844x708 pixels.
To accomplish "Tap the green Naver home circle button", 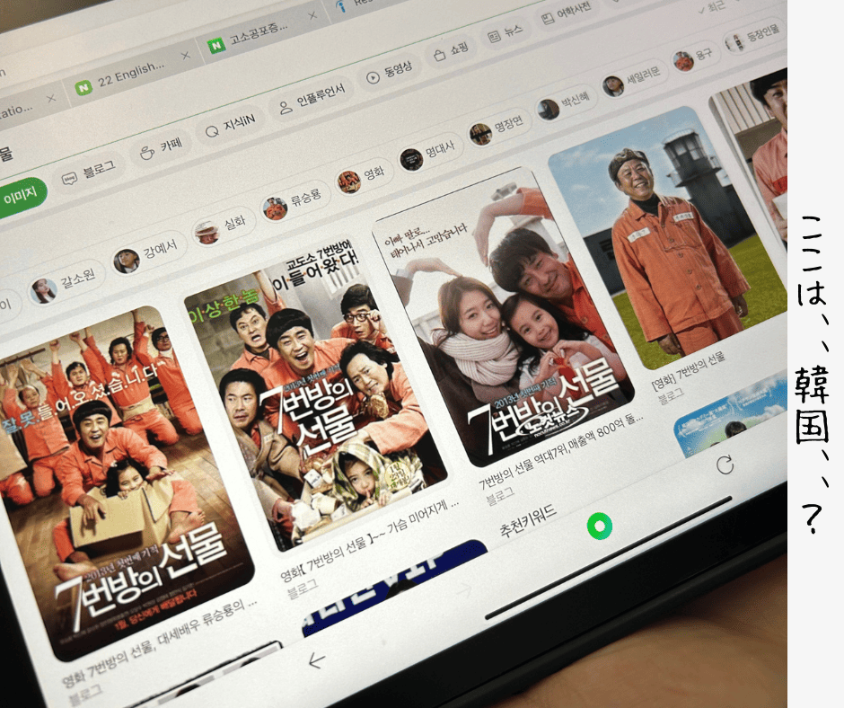I will (x=599, y=527).
